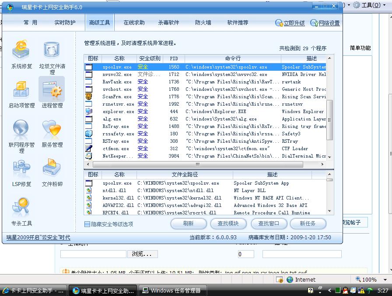Click the process list scroll-up arrow
The image size is (392, 296).
[x=329, y=58]
